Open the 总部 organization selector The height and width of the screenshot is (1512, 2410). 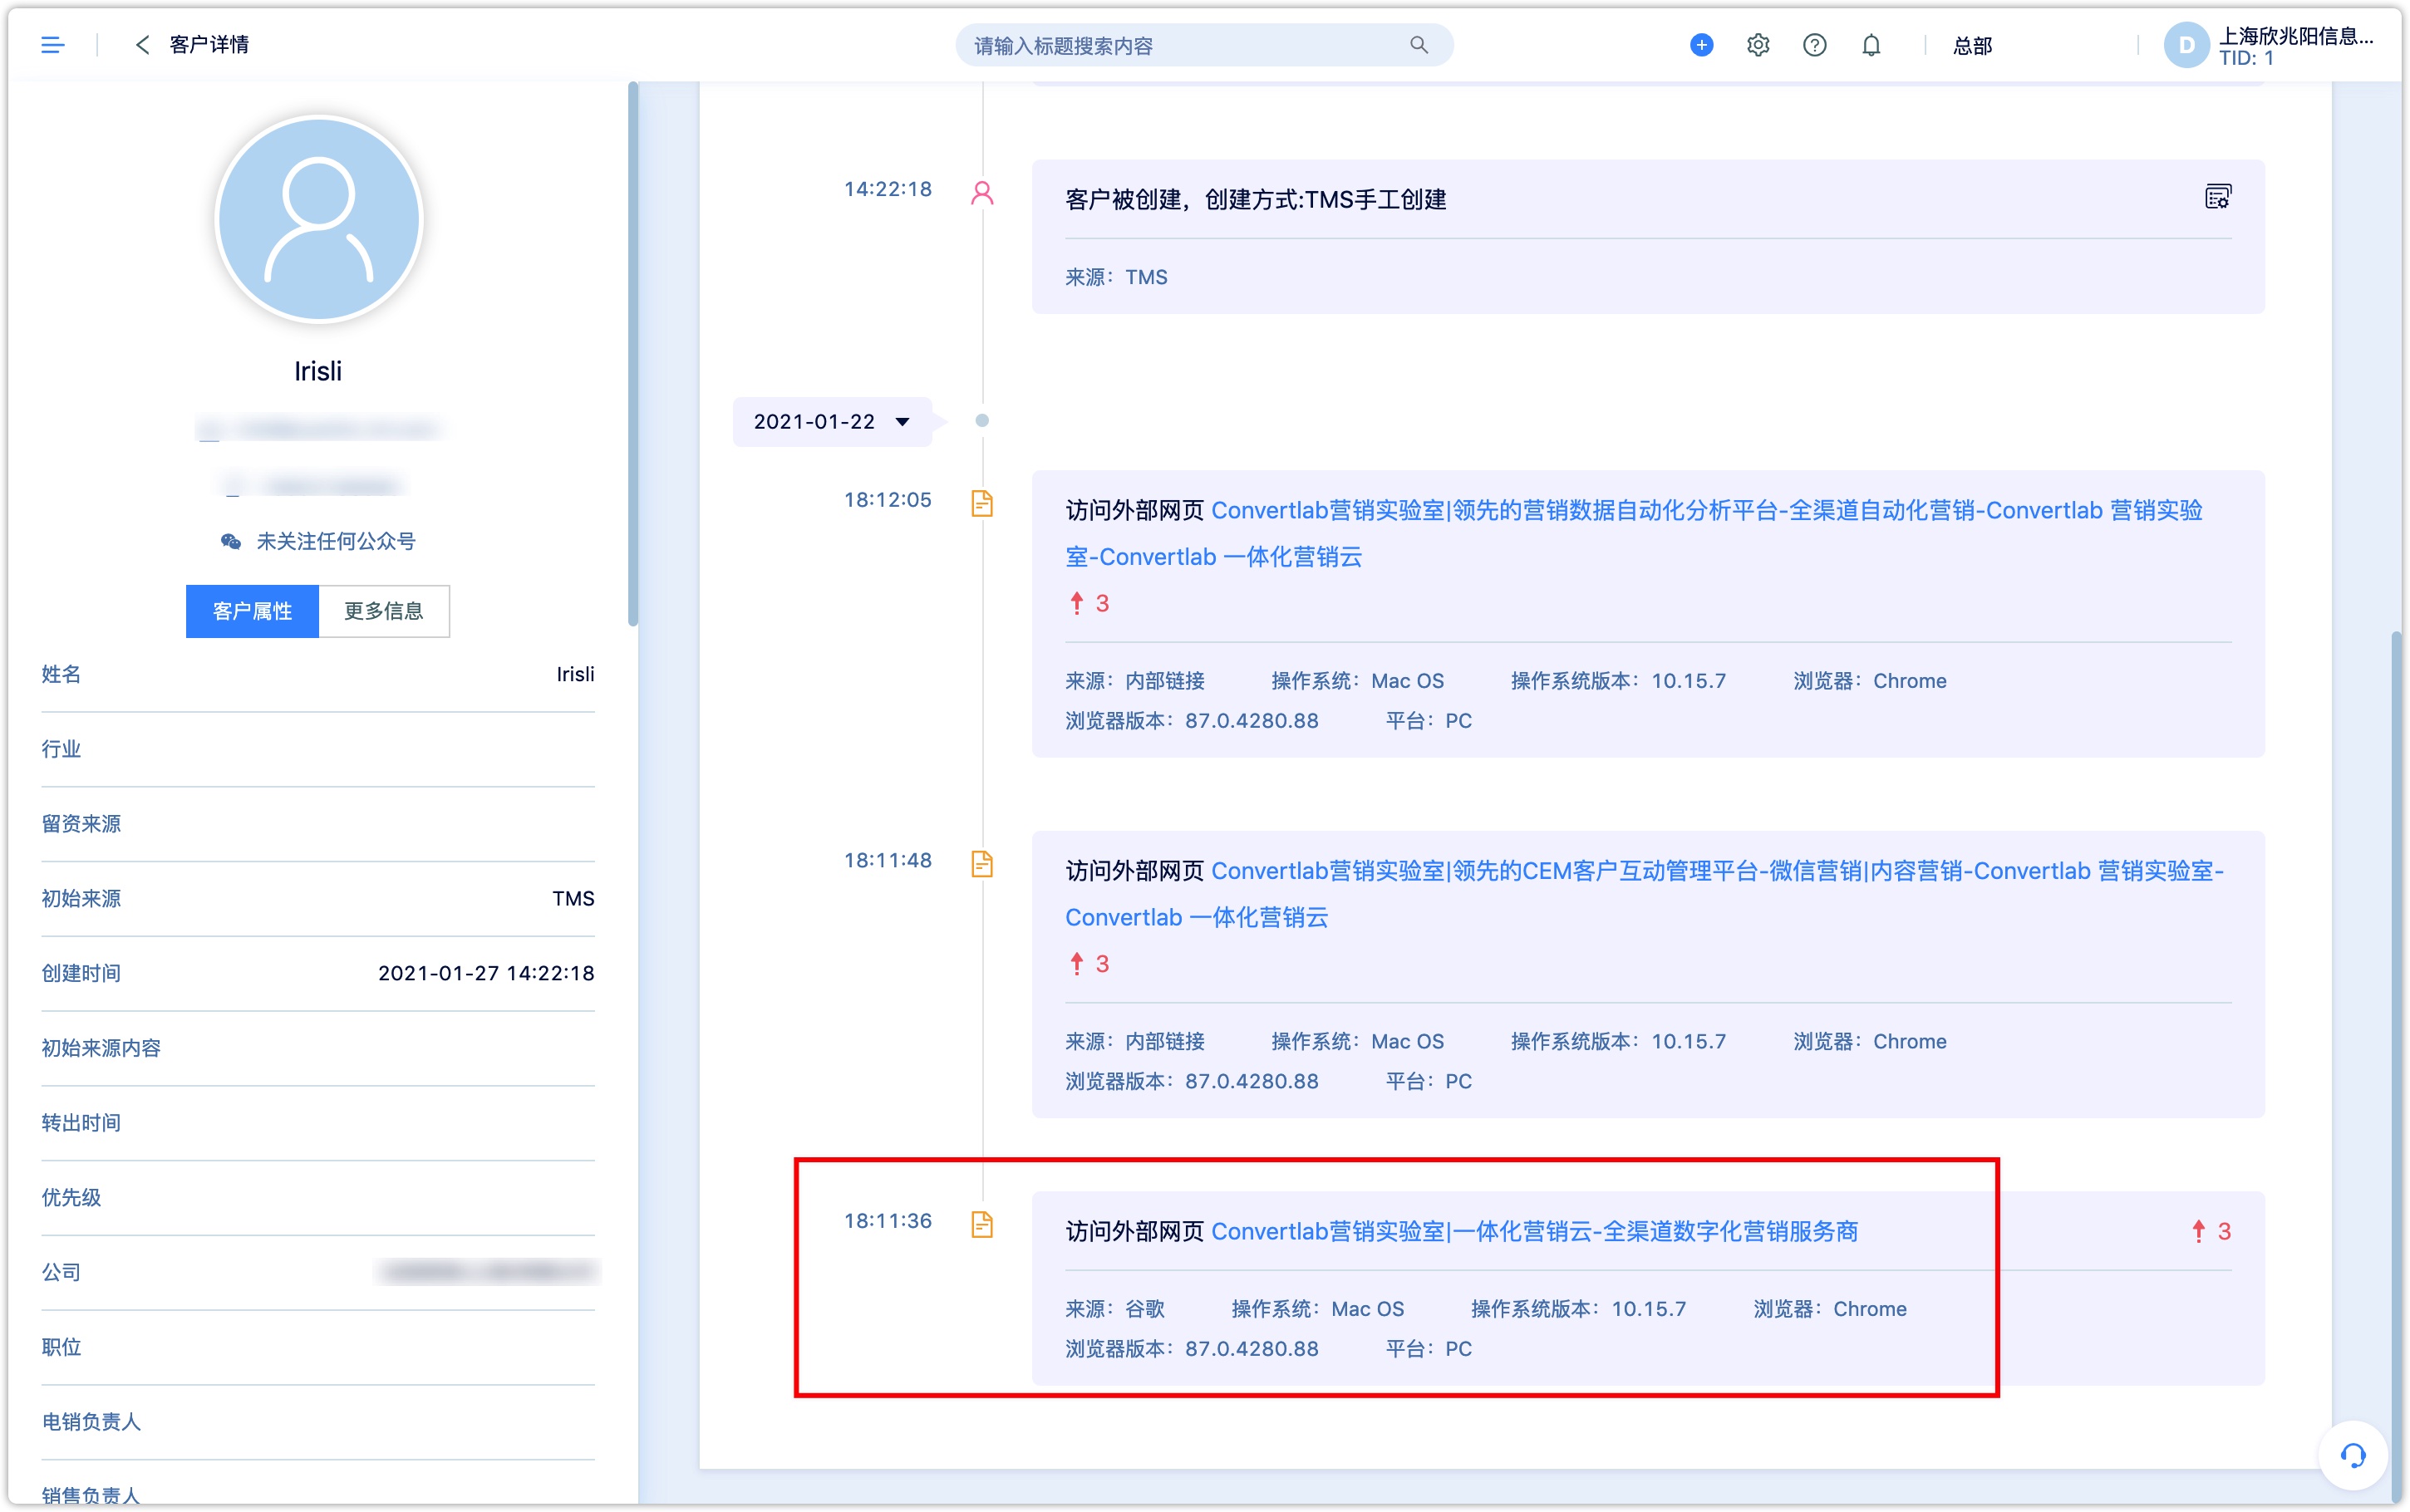1972,46
